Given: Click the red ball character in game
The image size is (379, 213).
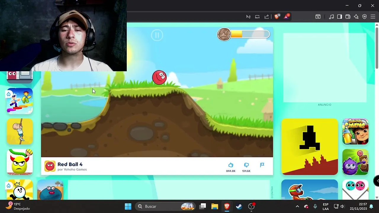Looking at the screenshot, I should coord(159,78).
